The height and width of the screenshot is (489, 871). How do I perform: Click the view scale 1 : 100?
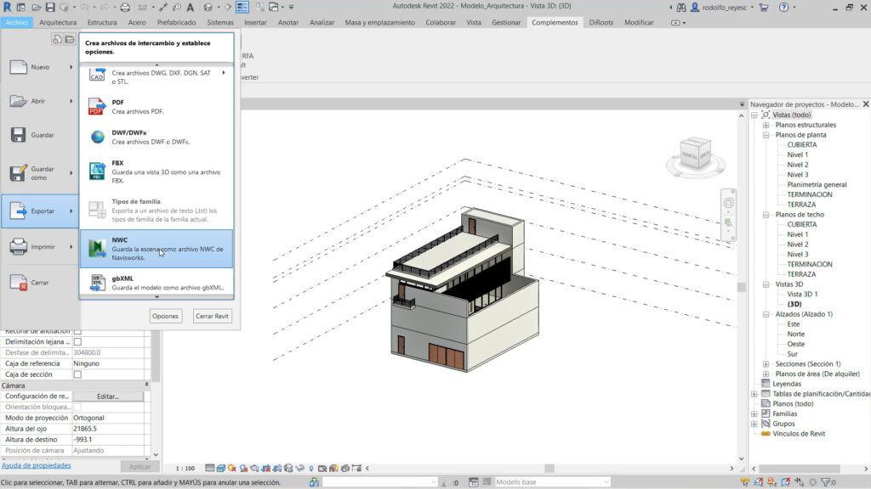click(x=185, y=468)
